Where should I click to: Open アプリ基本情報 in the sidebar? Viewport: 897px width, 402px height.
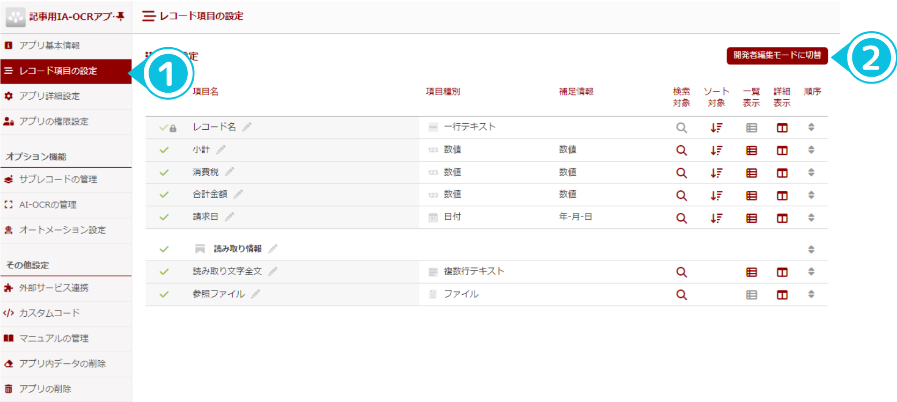(65, 46)
